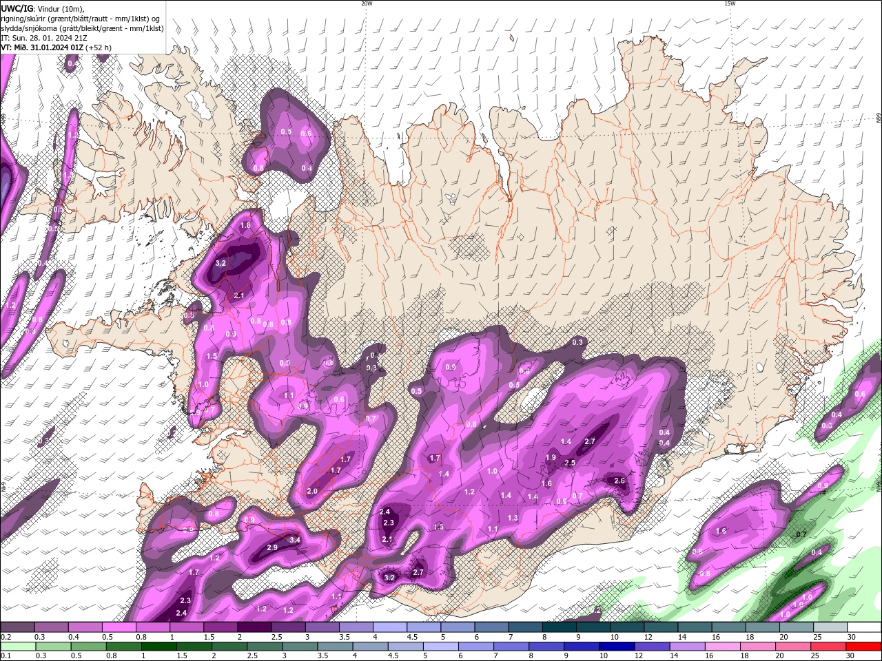Click the 30 label on the lower legend row

[852, 655]
